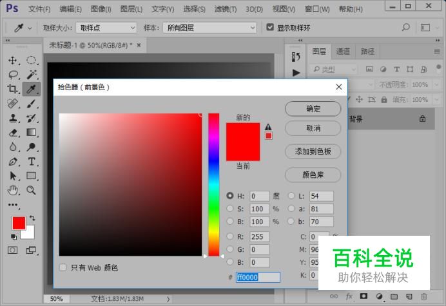
Task: Select the Gradient tool
Action: 32,133
